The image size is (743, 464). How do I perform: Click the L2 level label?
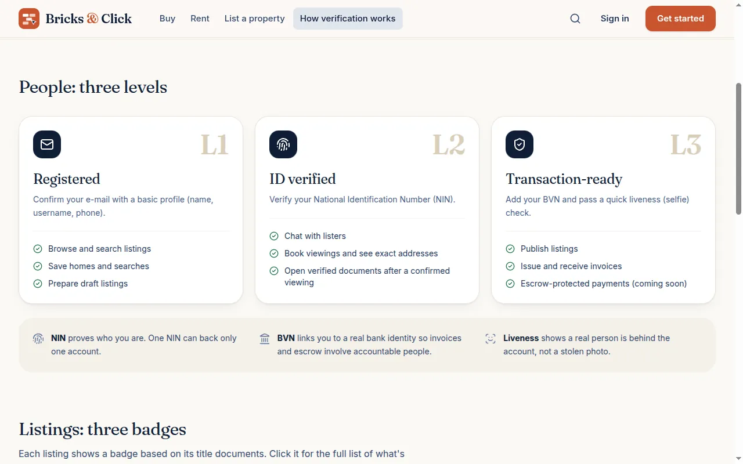449,145
